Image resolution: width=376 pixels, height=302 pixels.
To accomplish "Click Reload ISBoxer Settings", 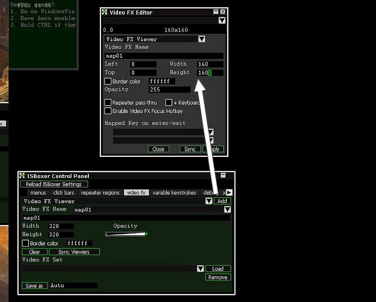I will [x=54, y=184].
